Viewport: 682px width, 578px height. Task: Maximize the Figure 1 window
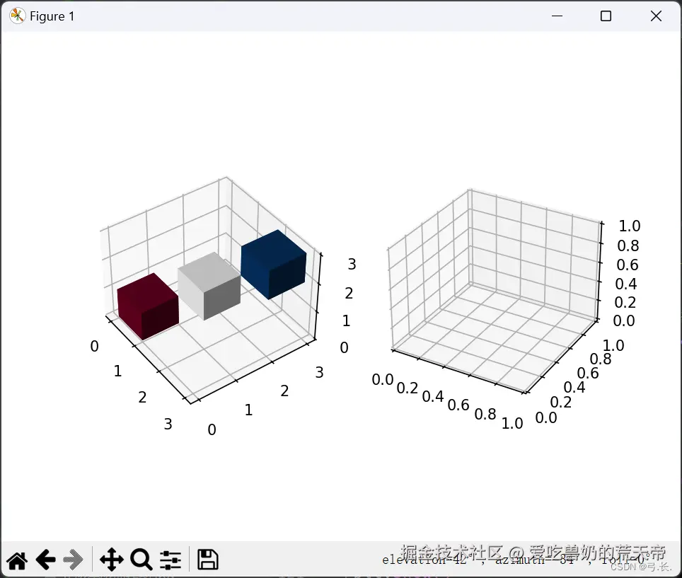tap(606, 16)
